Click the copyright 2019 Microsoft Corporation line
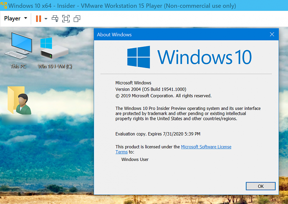Viewport: 288px width, 204px height. pos(163,96)
